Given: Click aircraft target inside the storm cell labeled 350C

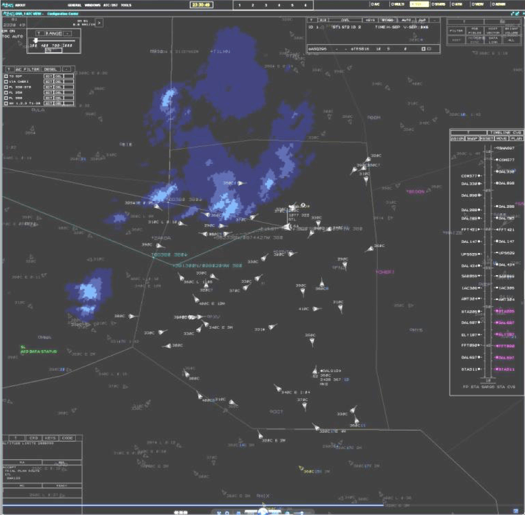Looking at the screenshot, I should (x=240, y=183).
